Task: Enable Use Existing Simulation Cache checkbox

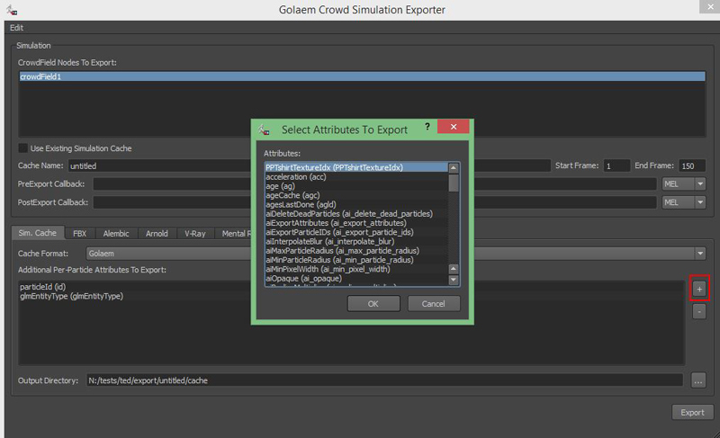Action: (22, 148)
